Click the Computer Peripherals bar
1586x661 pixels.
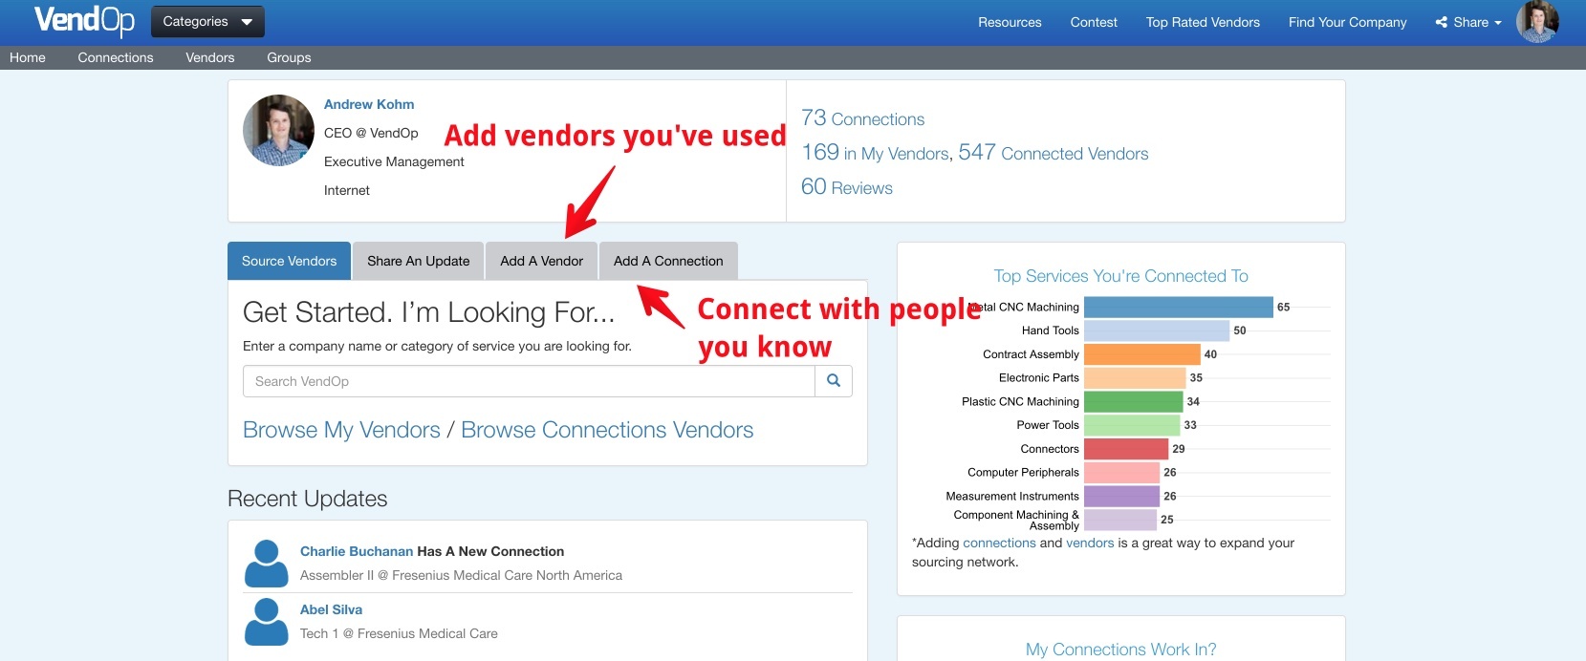1122,472
